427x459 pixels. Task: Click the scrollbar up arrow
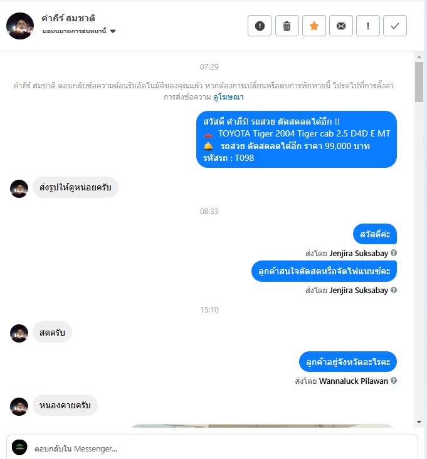click(419, 57)
